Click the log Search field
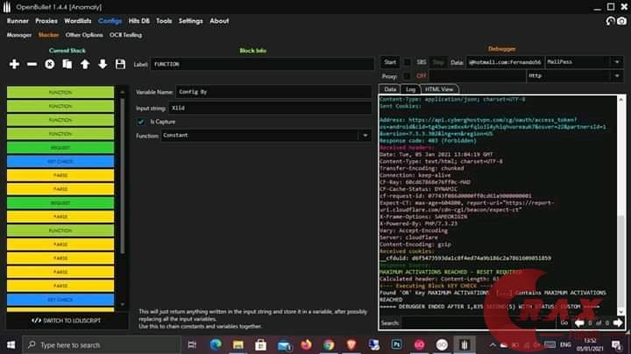 click(x=479, y=323)
